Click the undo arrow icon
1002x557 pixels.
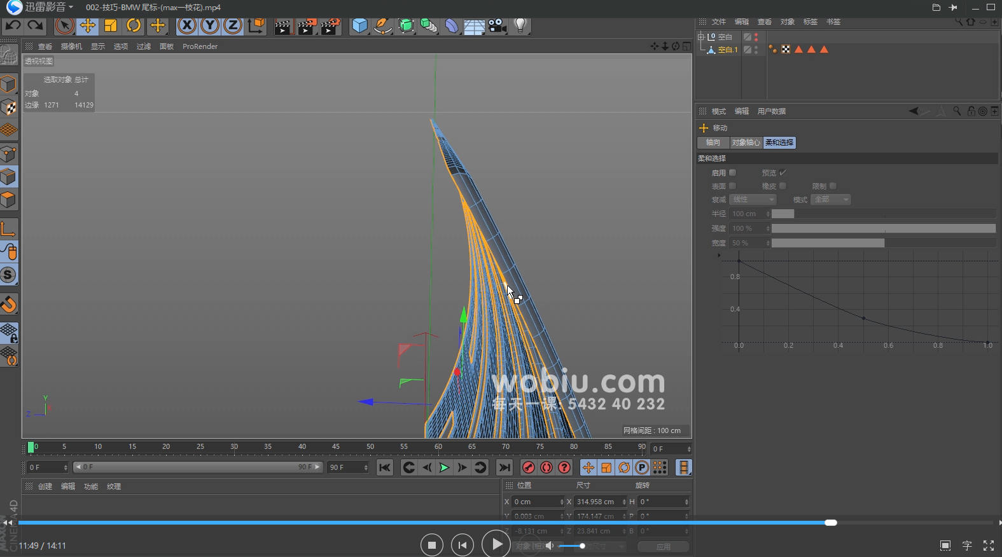pyautogui.click(x=13, y=25)
